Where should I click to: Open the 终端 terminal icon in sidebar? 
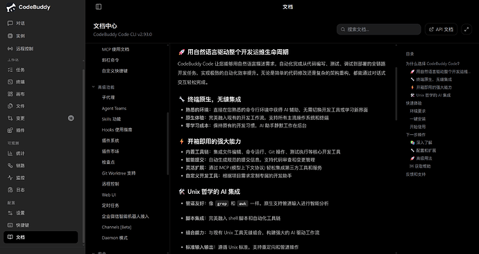pyautogui.click(x=10, y=82)
